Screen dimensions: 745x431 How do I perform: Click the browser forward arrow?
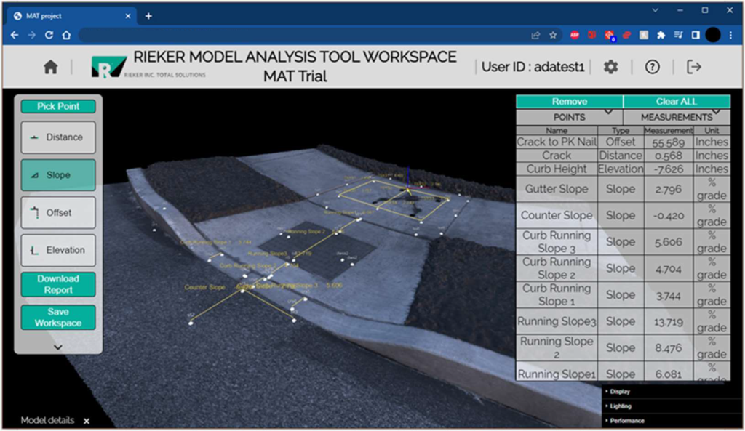(x=31, y=35)
